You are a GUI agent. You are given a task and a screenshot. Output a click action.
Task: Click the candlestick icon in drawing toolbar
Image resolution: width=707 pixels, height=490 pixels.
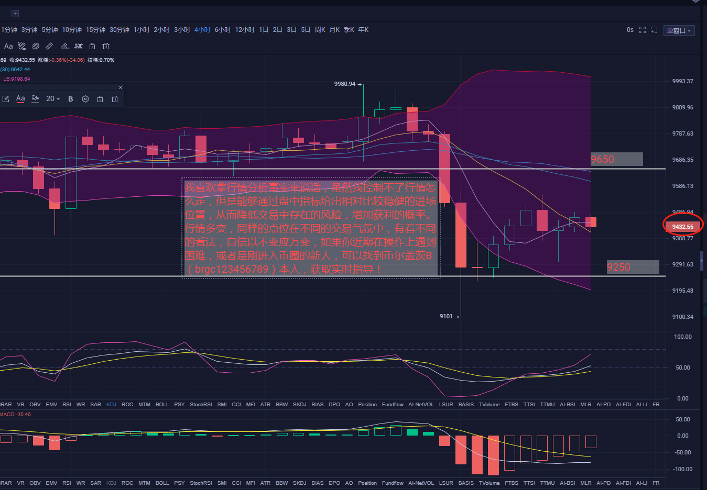(79, 46)
